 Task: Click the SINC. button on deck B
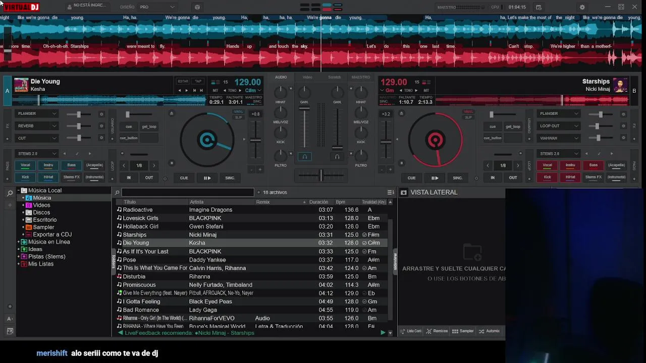tap(458, 178)
